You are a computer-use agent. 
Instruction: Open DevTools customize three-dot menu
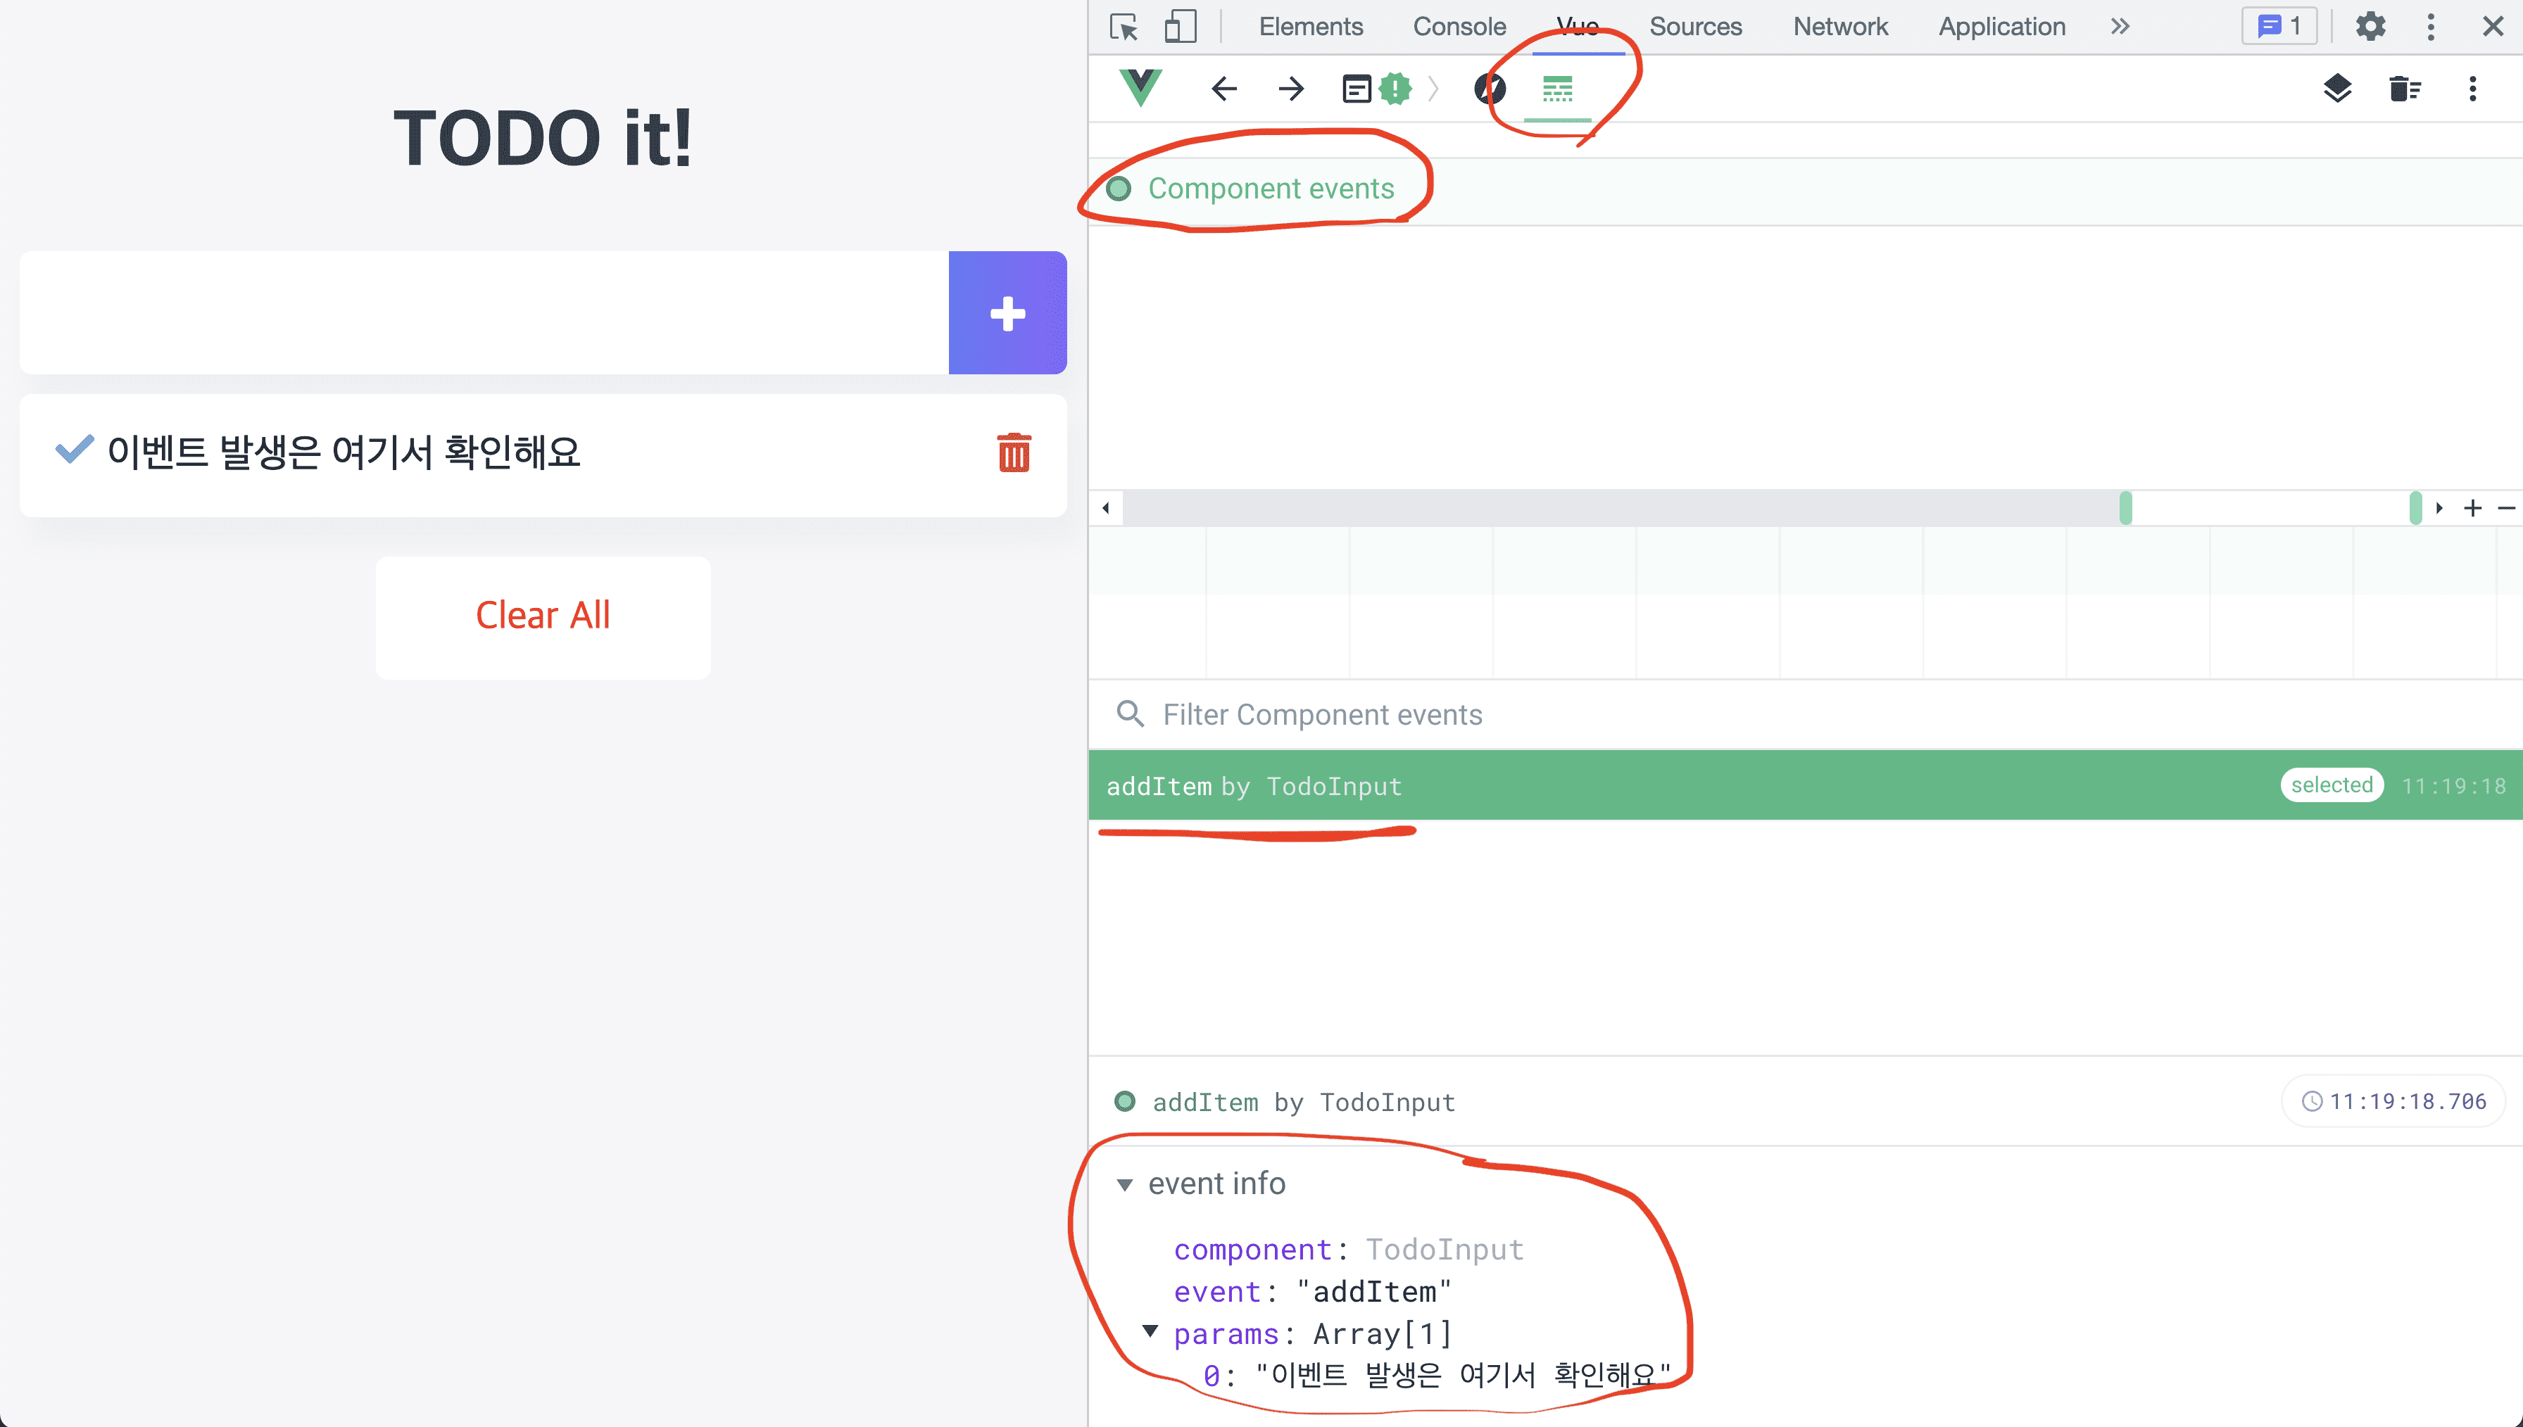point(2431,27)
